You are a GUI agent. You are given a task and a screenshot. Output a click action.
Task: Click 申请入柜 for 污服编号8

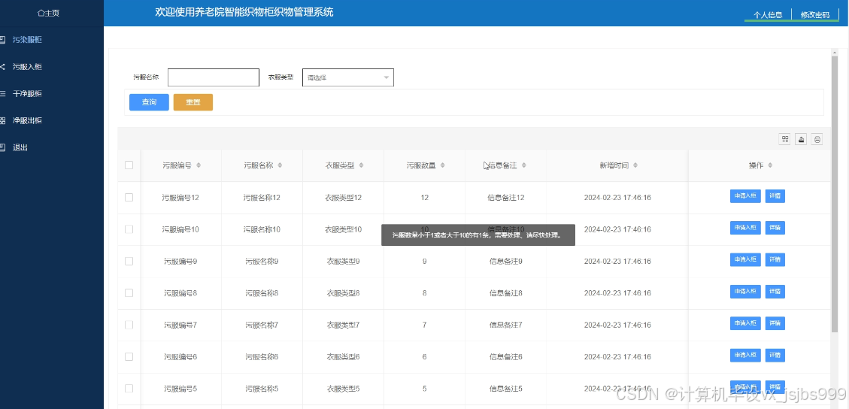[x=745, y=292]
